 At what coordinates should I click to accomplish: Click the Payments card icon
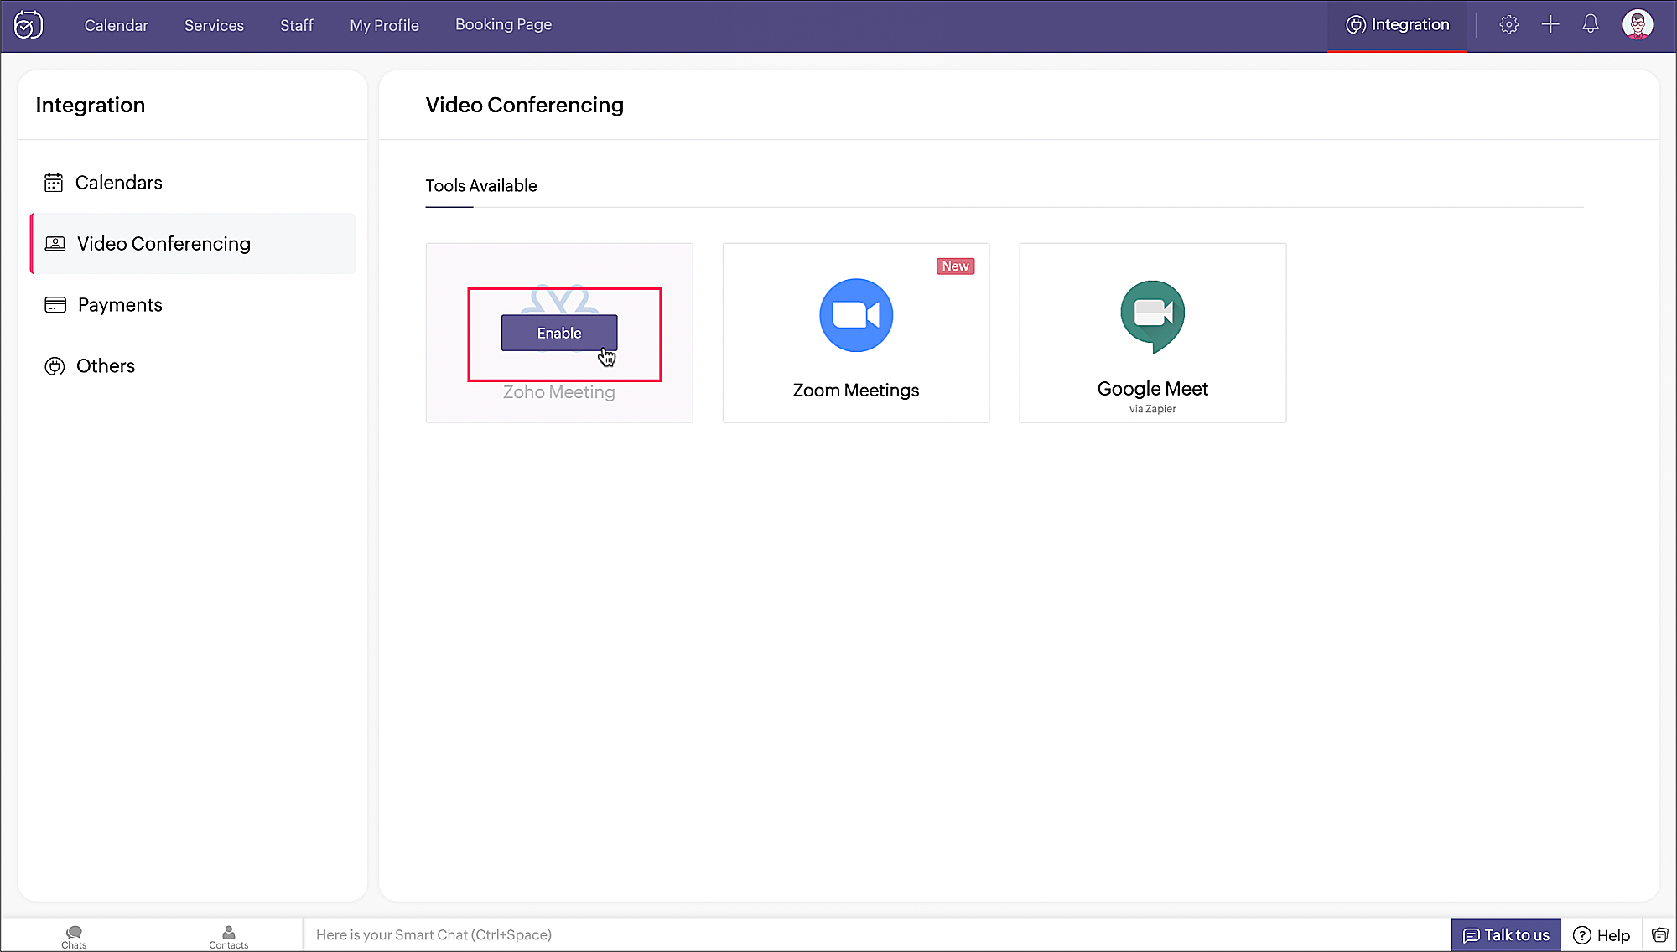click(x=55, y=305)
